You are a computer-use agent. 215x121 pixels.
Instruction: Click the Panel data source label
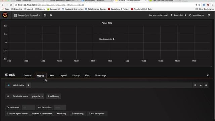(x=20, y=96)
